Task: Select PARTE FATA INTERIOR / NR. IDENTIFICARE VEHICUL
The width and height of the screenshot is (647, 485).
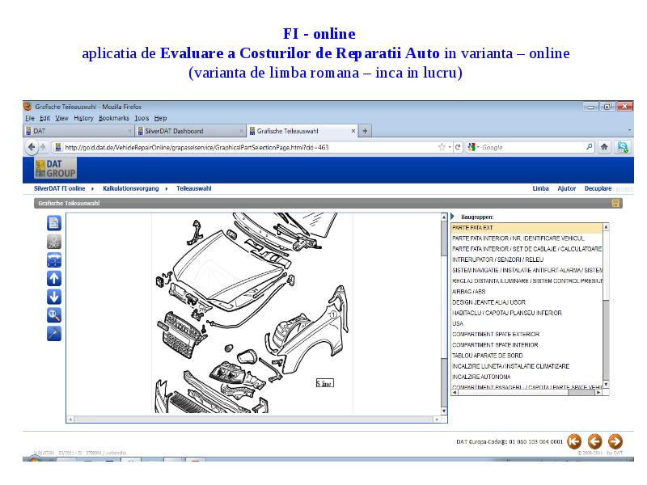Action: tap(527, 238)
